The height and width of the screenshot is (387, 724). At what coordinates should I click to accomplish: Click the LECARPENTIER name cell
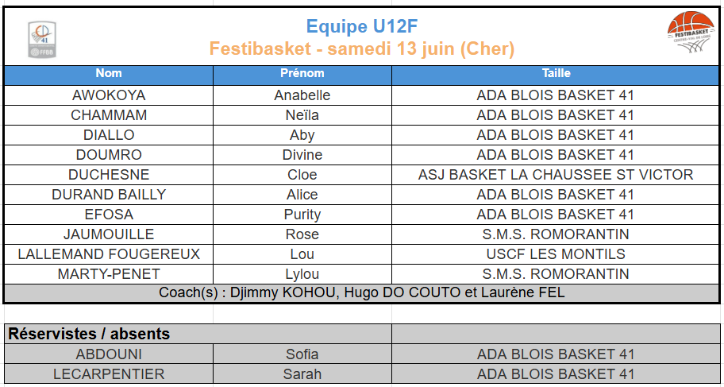109,374
